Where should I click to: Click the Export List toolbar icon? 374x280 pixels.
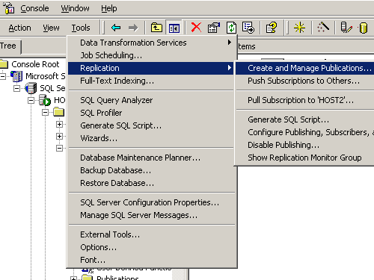248,28
